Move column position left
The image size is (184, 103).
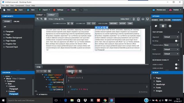(x=68, y=23)
